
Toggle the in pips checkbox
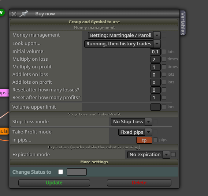coord(156,140)
